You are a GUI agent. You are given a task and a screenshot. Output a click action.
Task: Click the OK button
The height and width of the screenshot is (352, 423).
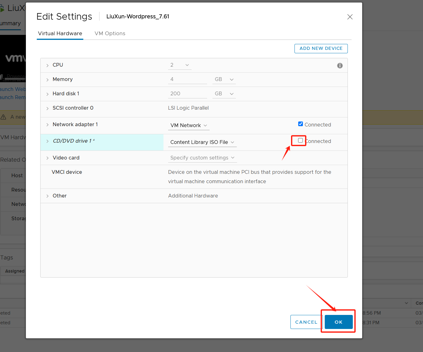tap(338, 322)
